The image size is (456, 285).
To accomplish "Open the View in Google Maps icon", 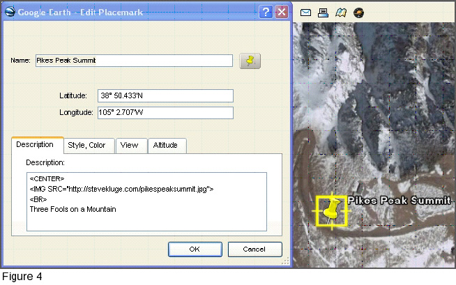I will [341, 12].
